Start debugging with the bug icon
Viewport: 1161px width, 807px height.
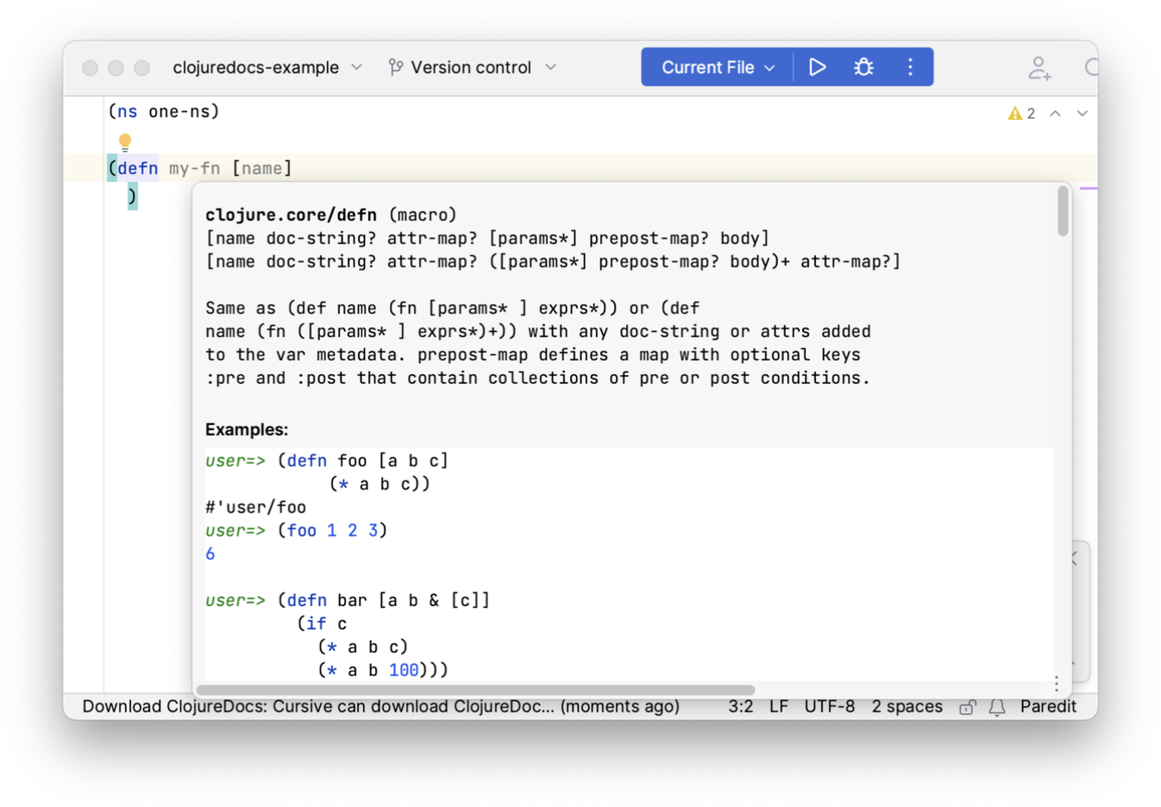click(x=863, y=67)
